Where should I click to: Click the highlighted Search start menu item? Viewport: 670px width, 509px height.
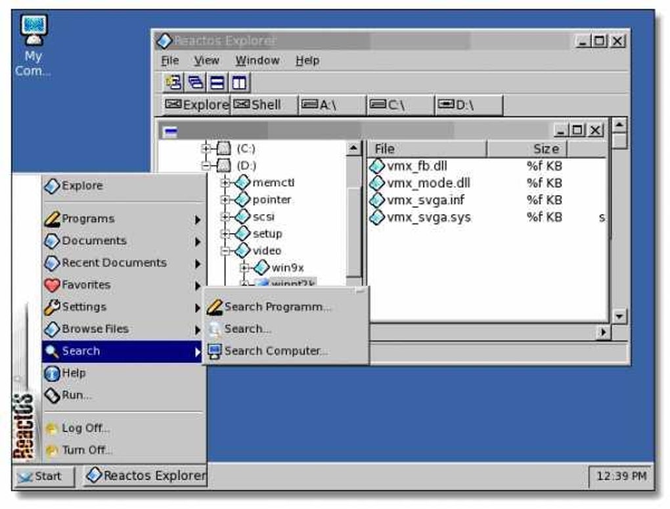click(122, 351)
